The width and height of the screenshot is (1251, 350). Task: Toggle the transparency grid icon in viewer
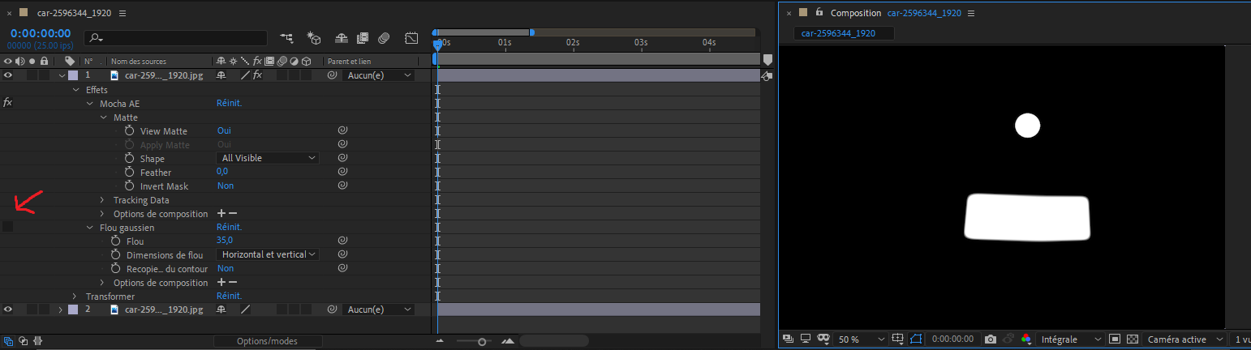(1133, 339)
